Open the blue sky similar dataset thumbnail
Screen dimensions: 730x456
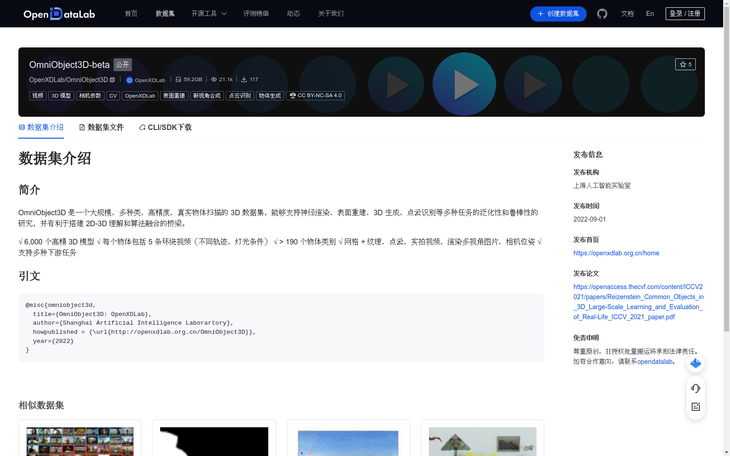pos(349,441)
